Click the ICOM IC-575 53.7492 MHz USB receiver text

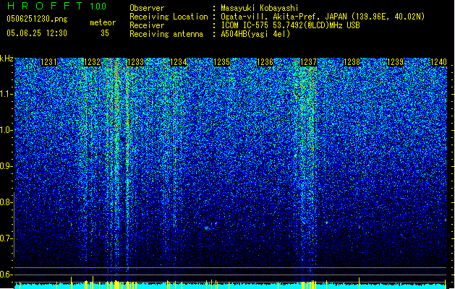coord(291,25)
